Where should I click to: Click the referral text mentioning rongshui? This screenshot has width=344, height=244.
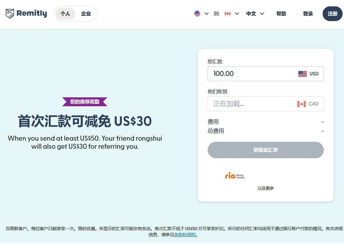click(85, 142)
